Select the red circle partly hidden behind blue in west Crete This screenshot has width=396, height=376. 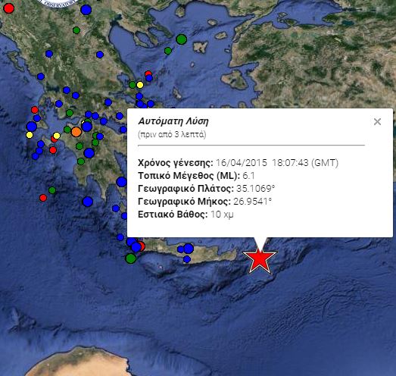[x=142, y=246]
